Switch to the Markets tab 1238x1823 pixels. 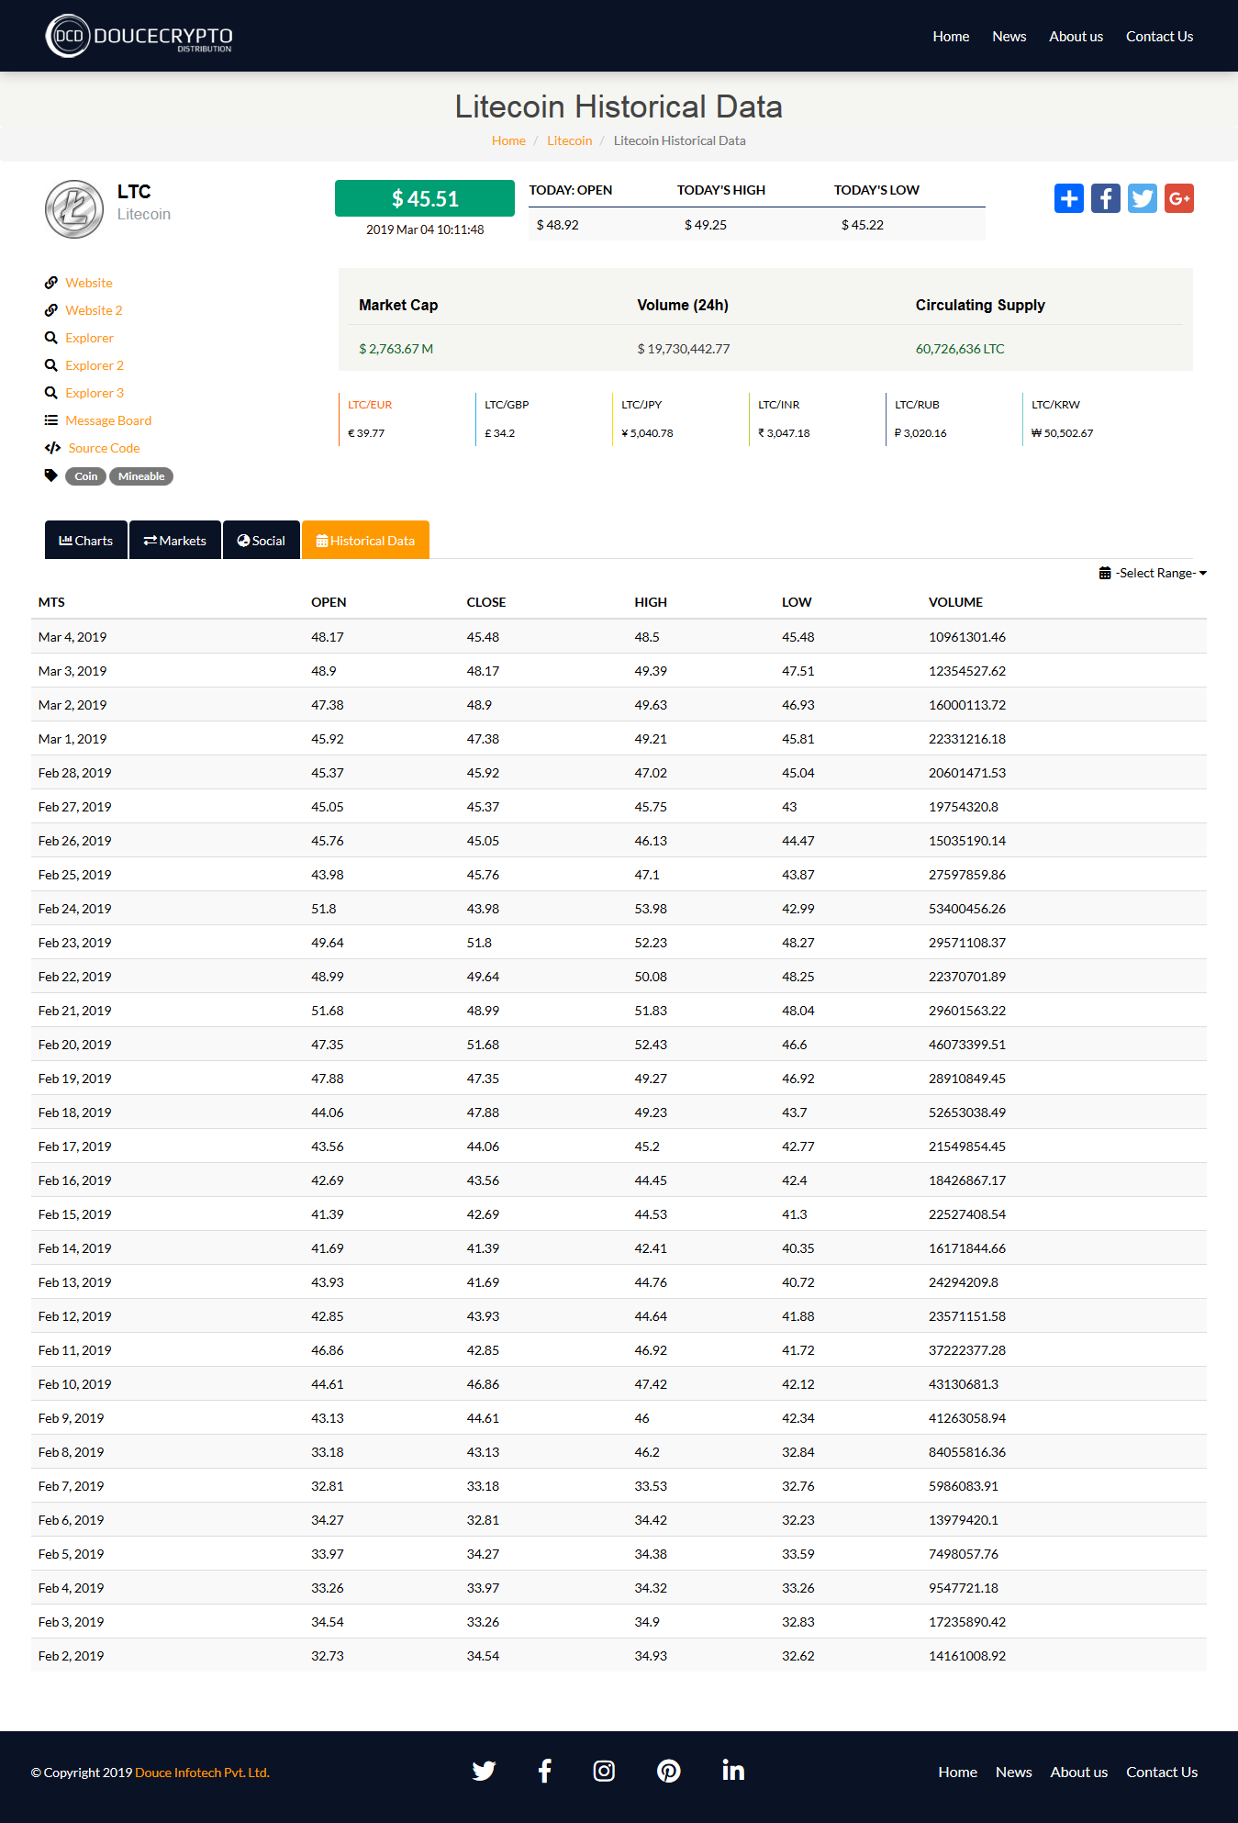175,541
